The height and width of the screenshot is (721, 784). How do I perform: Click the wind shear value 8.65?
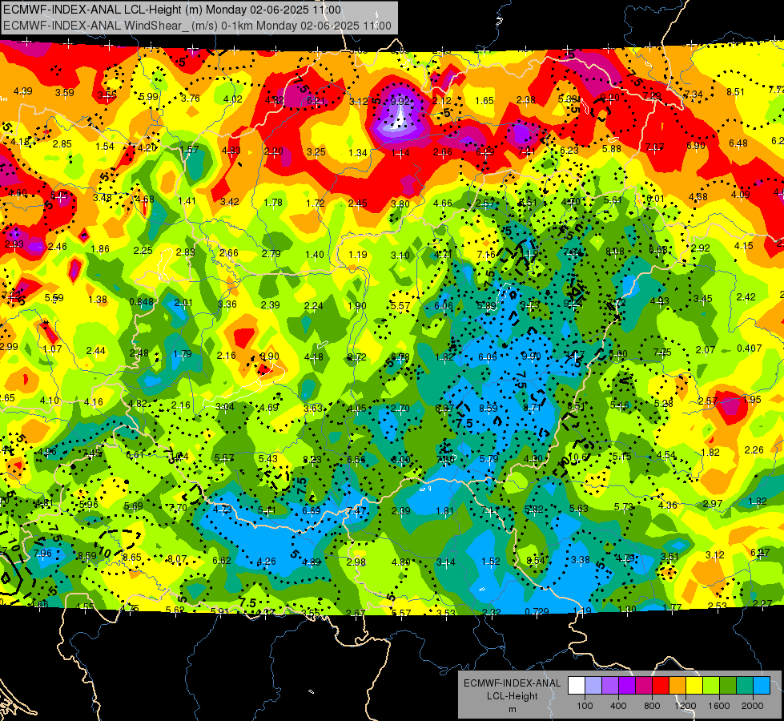132,557
